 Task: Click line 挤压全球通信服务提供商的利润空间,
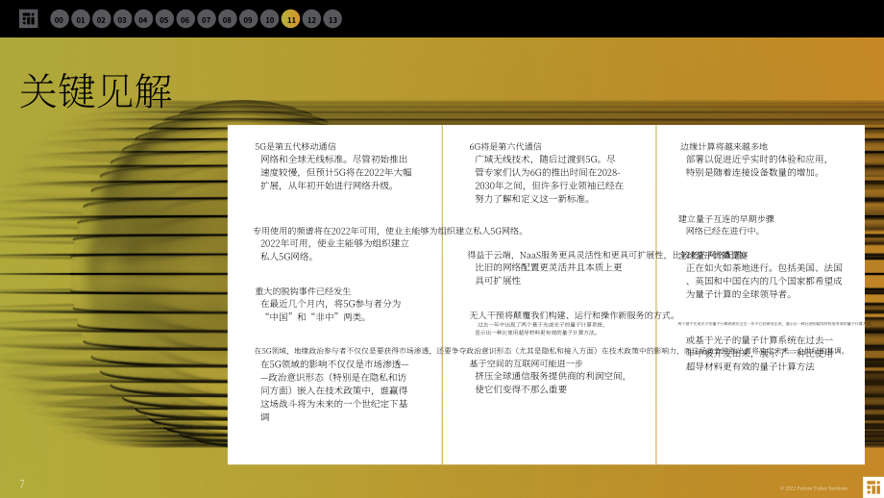pyautogui.click(x=551, y=376)
